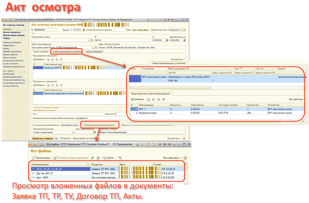Click the help question mark in Все файлы

[185, 158]
